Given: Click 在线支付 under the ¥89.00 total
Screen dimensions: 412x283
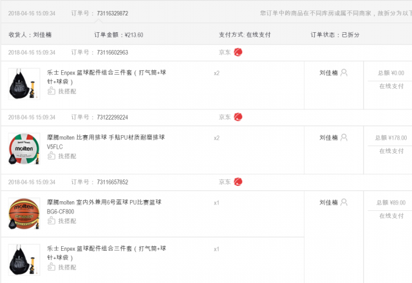Looking at the screenshot, I should pos(391,216).
